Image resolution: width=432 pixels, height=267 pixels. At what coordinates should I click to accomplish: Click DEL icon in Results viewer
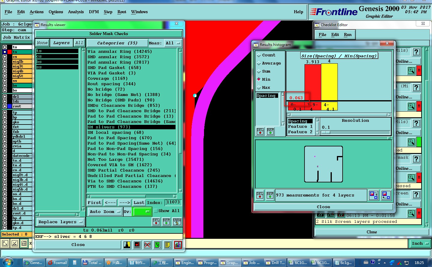click(x=156, y=222)
